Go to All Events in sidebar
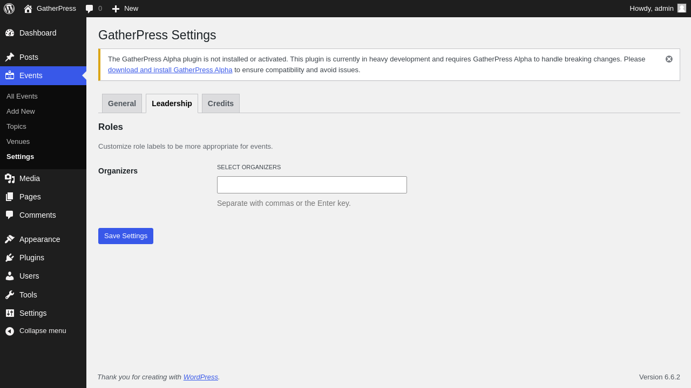This screenshot has height=388, width=691. [x=22, y=96]
